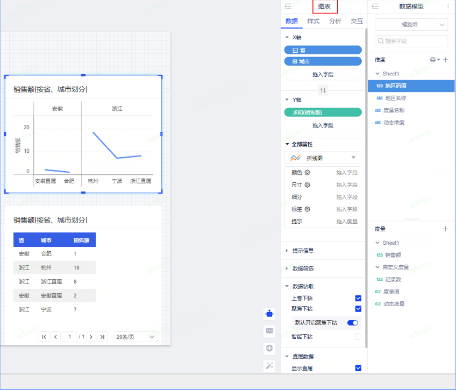Screen dimensions: 456x390
Task: Switch to the 分析 tab
Action: [335, 22]
